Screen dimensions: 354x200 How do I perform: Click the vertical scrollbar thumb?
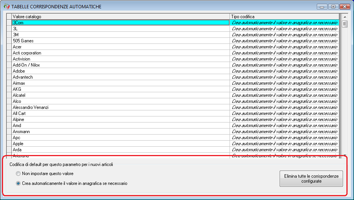click(x=345, y=24)
